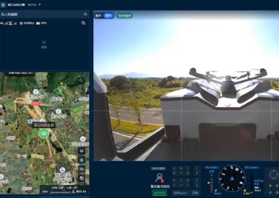Click the settings icon beside the battery status
The height and width of the screenshot is (198, 279).
[x=83, y=23]
